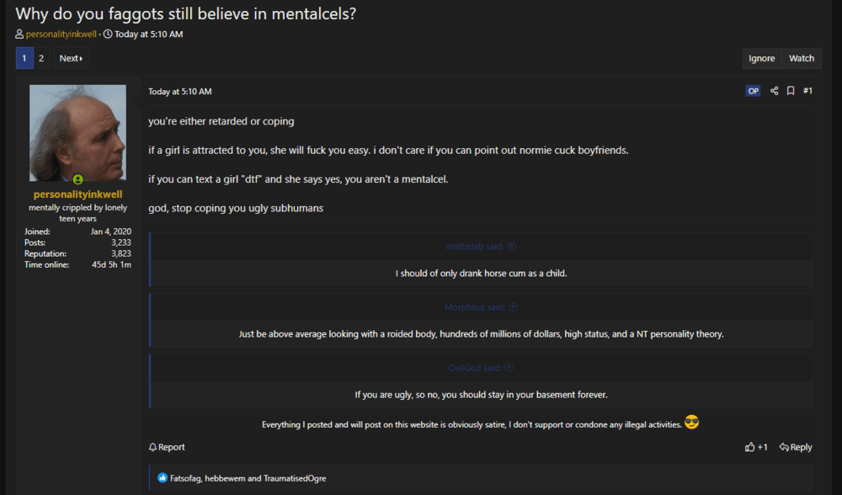Click the bell icon next to Report
Image resolution: width=842 pixels, height=495 pixels.
pyautogui.click(x=152, y=447)
